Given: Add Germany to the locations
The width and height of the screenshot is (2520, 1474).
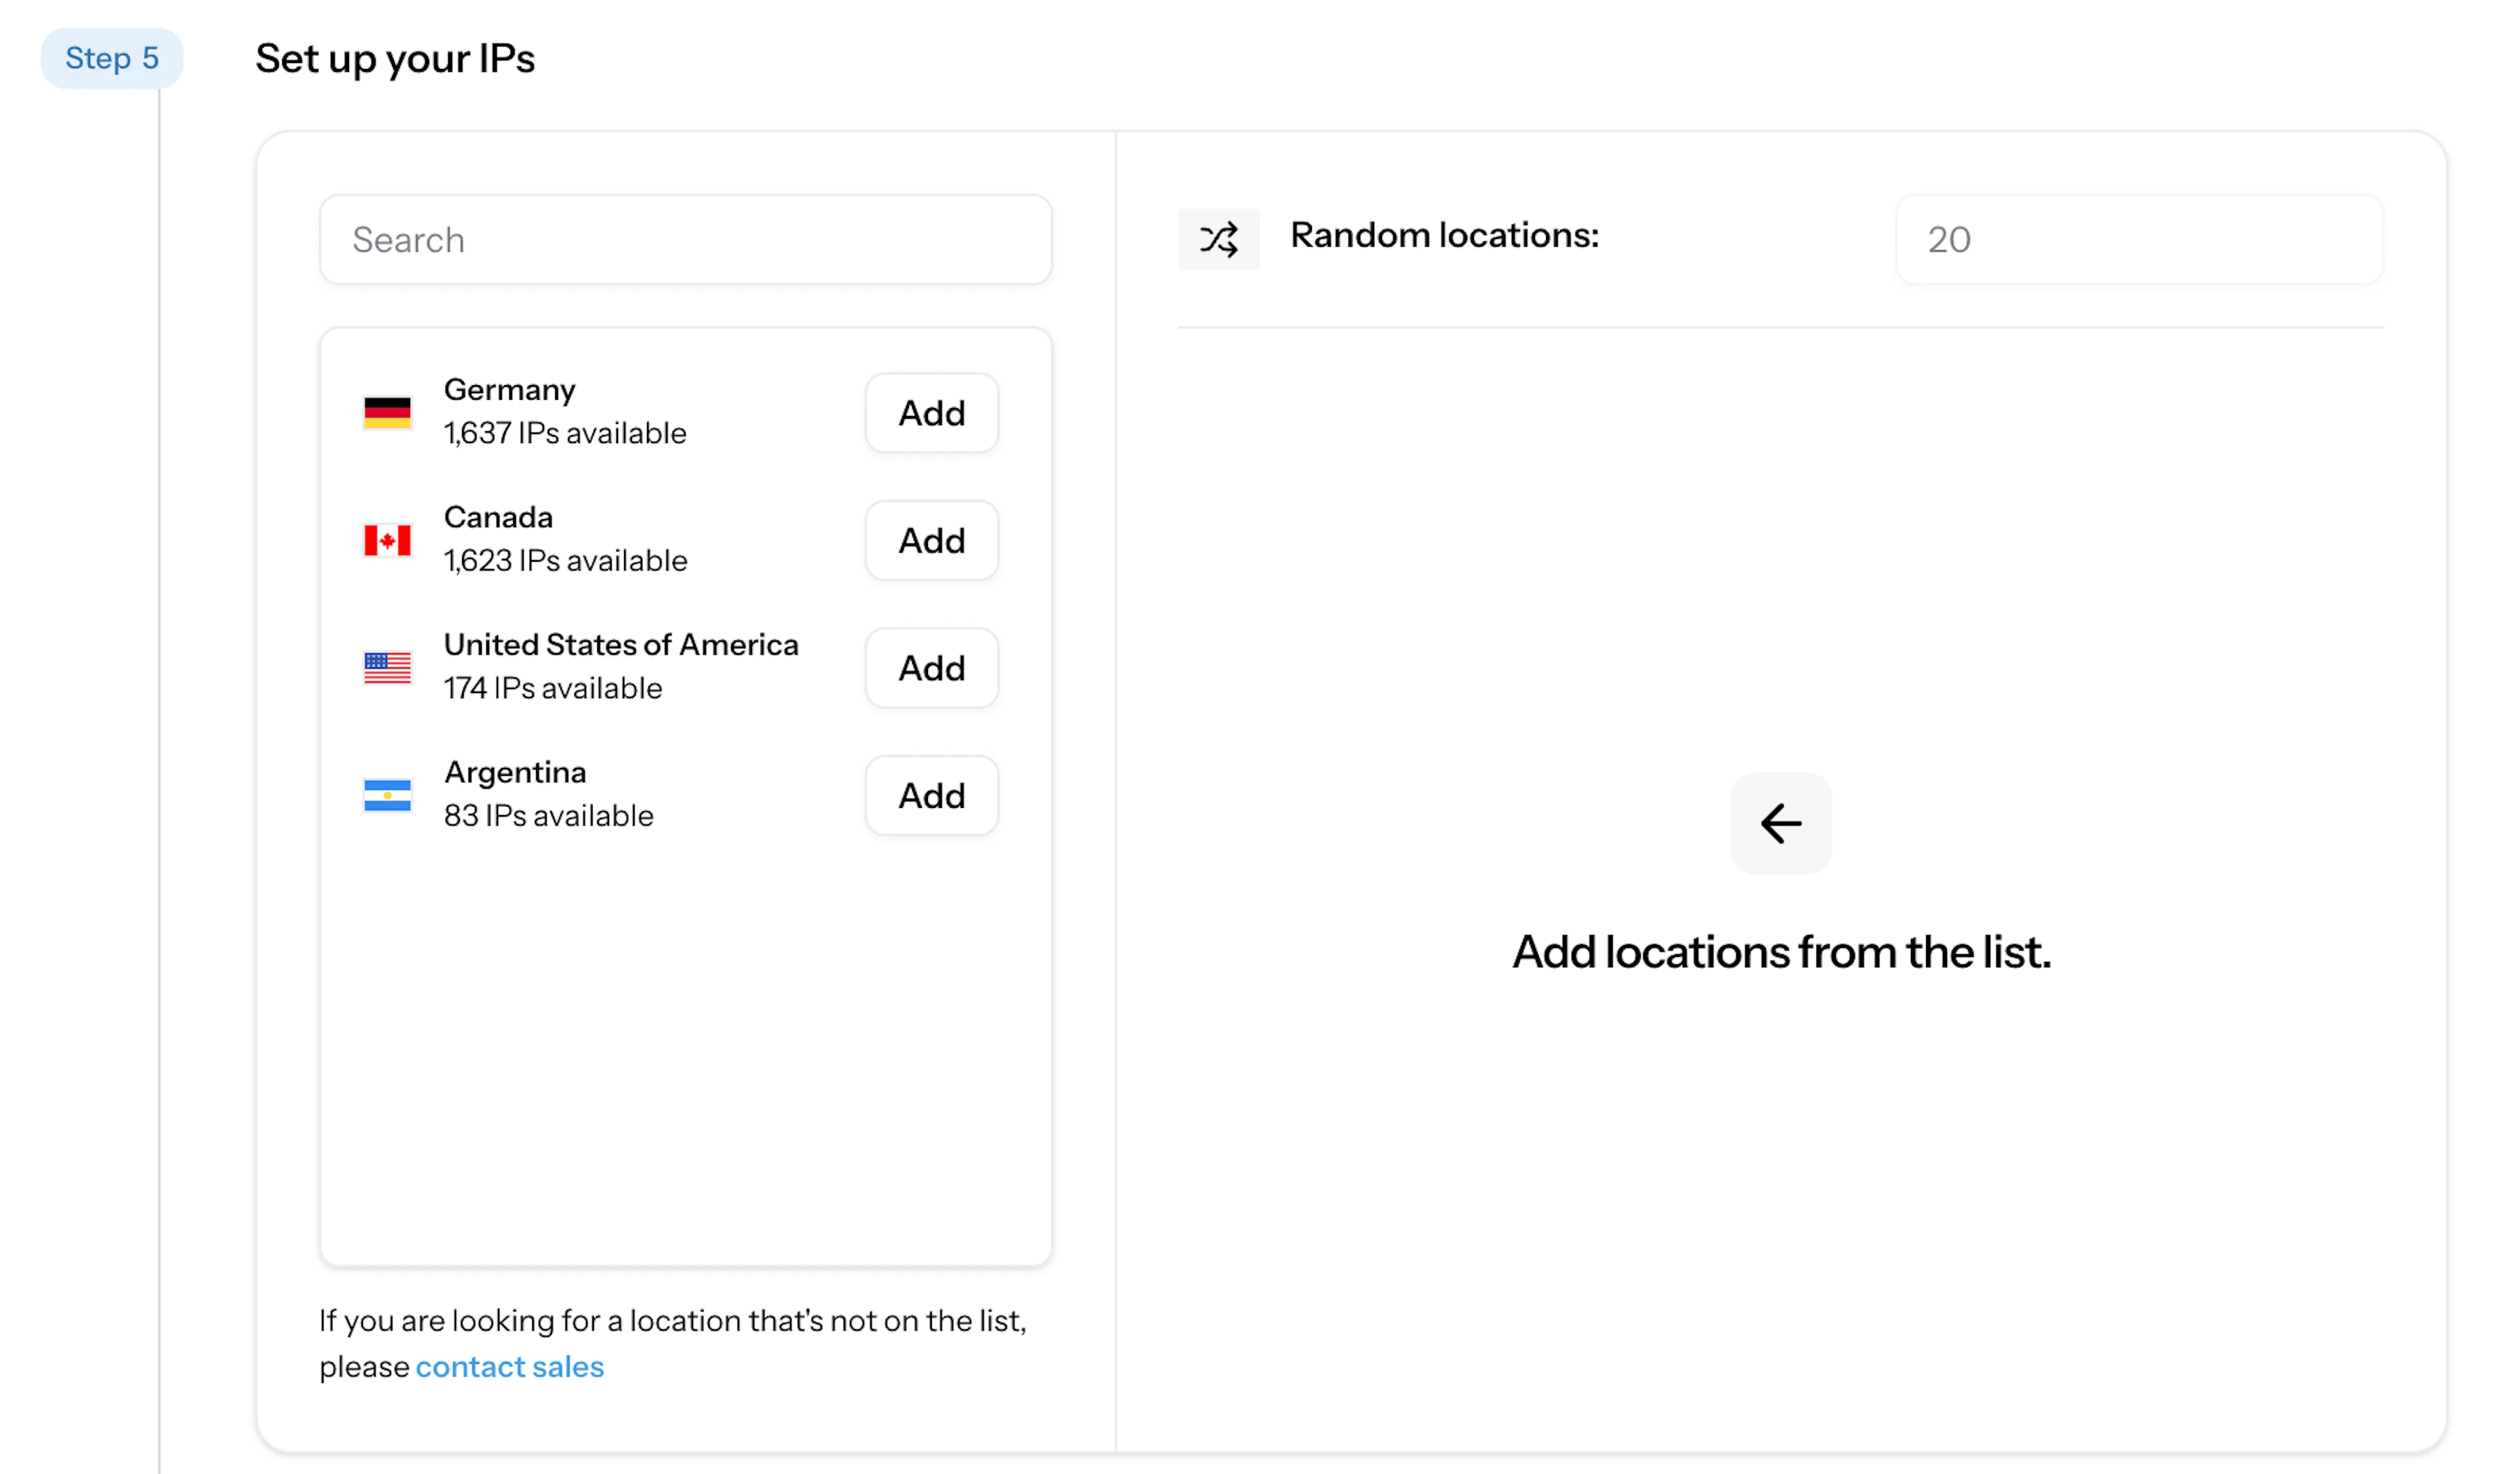Looking at the screenshot, I should coord(931,412).
